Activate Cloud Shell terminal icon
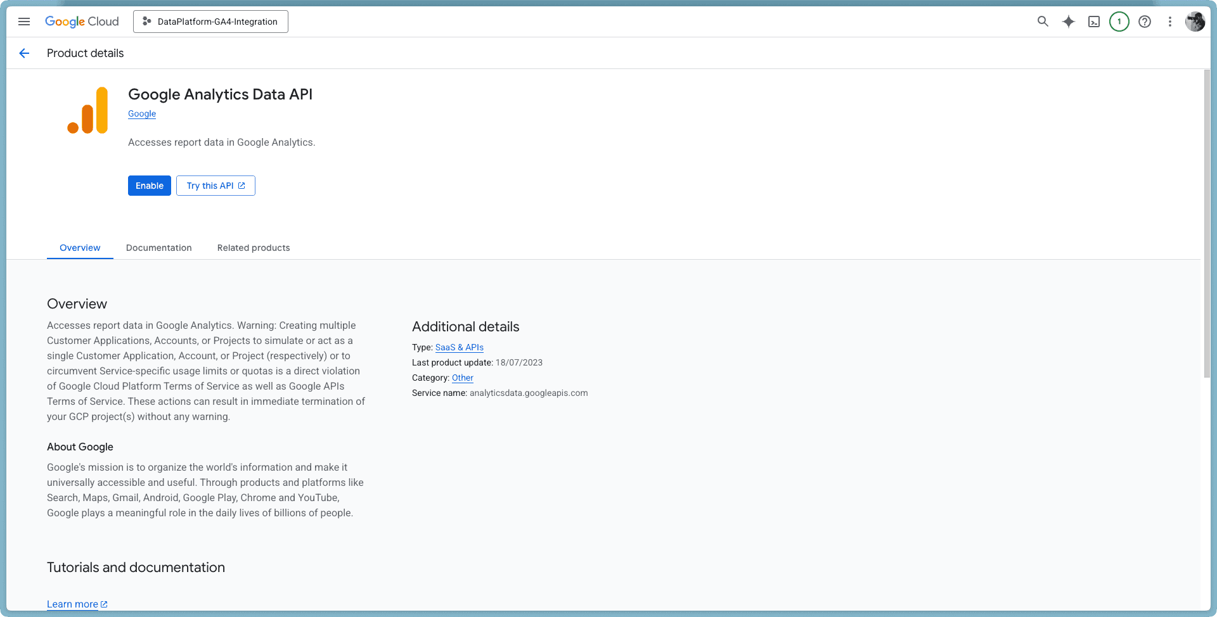1217x617 pixels. tap(1094, 22)
